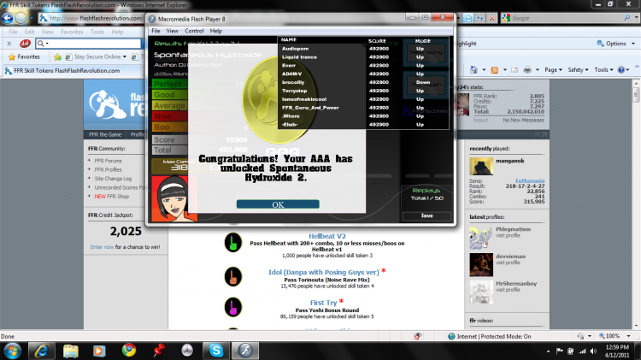Print the page with the printer icon
This screenshot has width=641, height=360.
[527, 69]
